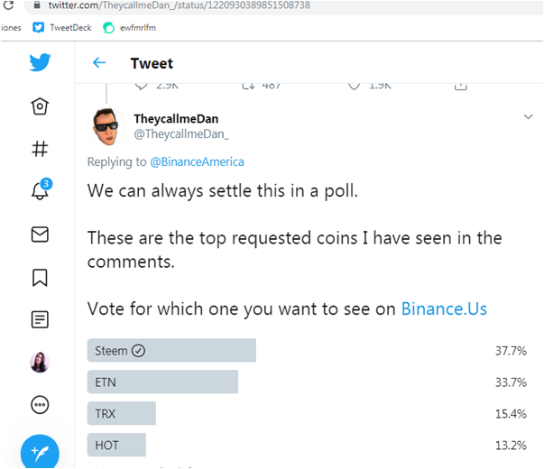Open the @BinanceAmerica mention link
Viewport: 544px width, 469px height.
click(x=197, y=162)
